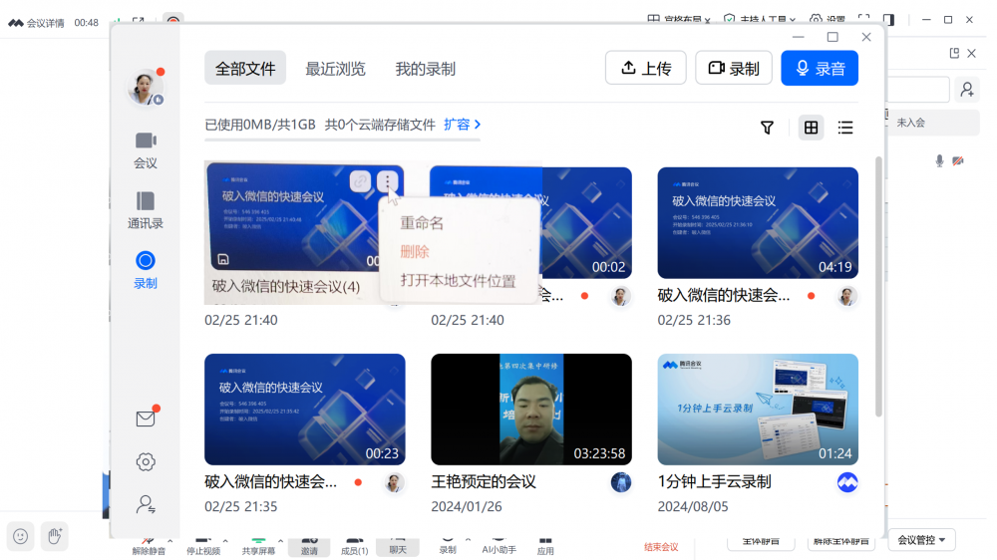Open the settings gear in recording window sidebar
997x560 pixels.
coord(146,461)
